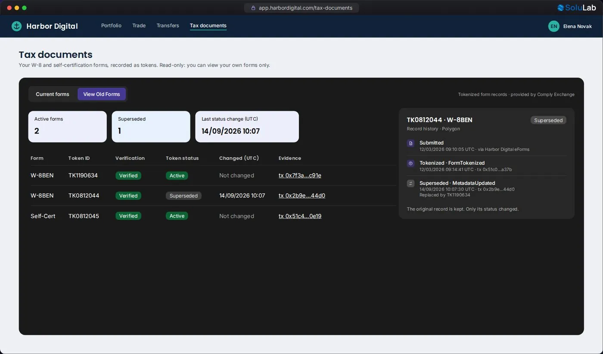This screenshot has height=354, width=603.
Task: Open the Portfolio tab
Action: pos(111,25)
